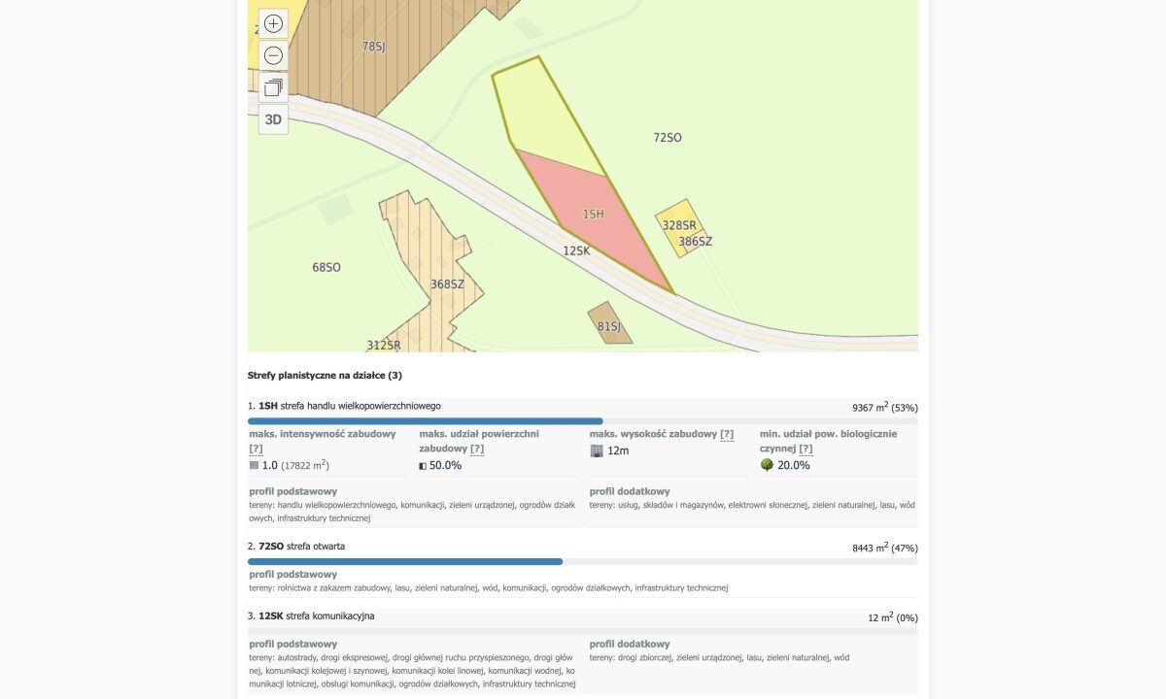Viewport: 1166px width, 699px height.
Task: Select the 12SK strefa komunikacyjna row
Action: pyautogui.click(x=583, y=616)
